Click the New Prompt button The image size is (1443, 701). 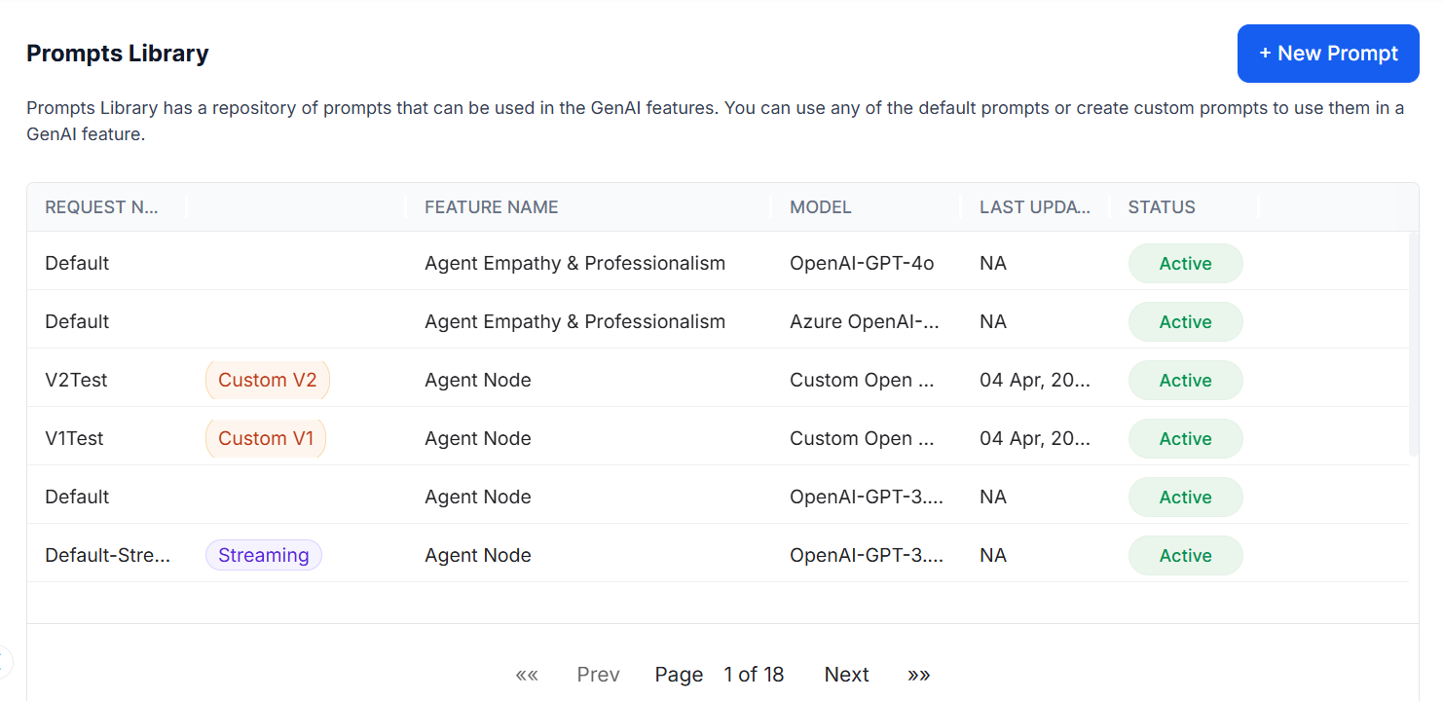tap(1327, 54)
